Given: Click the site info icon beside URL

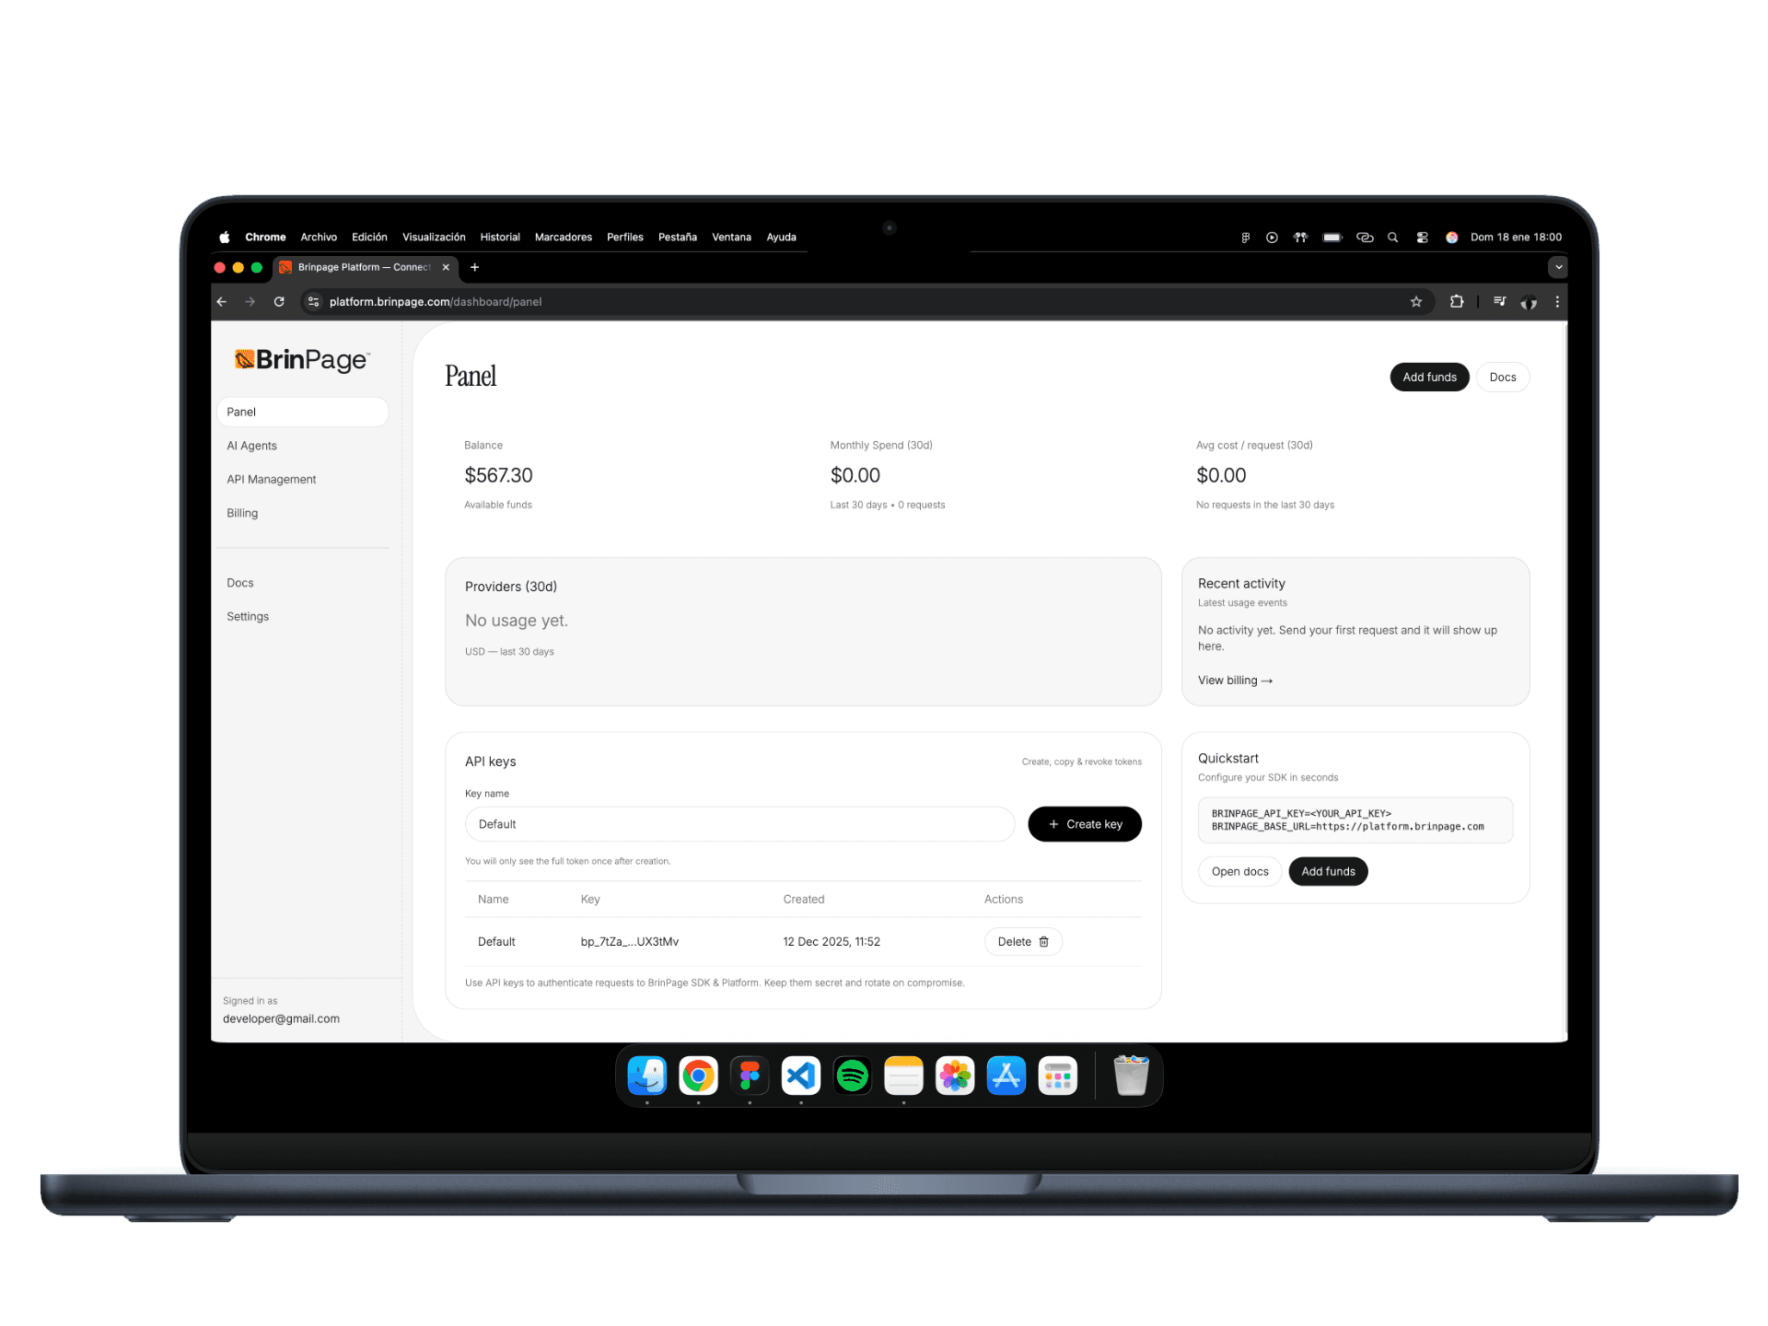Looking at the screenshot, I should point(314,302).
